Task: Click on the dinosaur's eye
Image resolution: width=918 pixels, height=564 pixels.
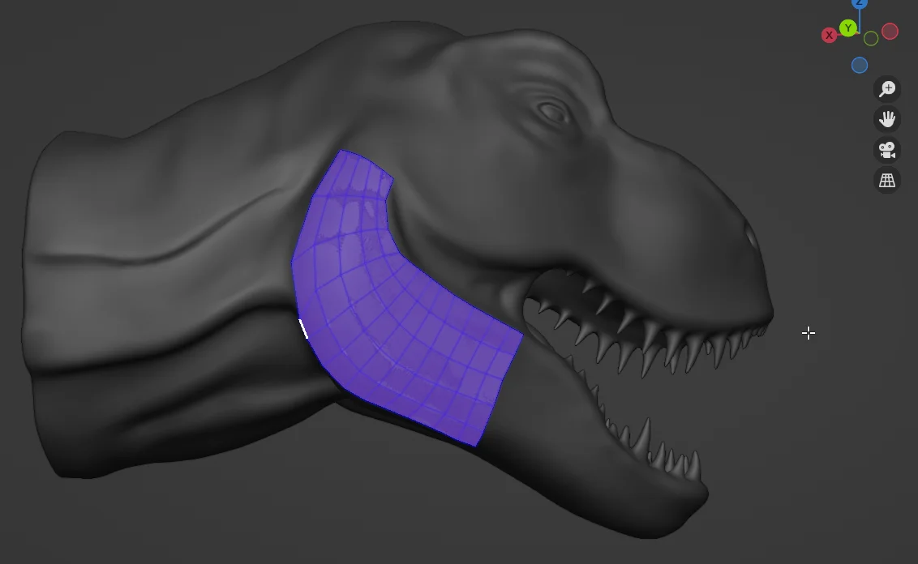Action: tap(554, 112)
